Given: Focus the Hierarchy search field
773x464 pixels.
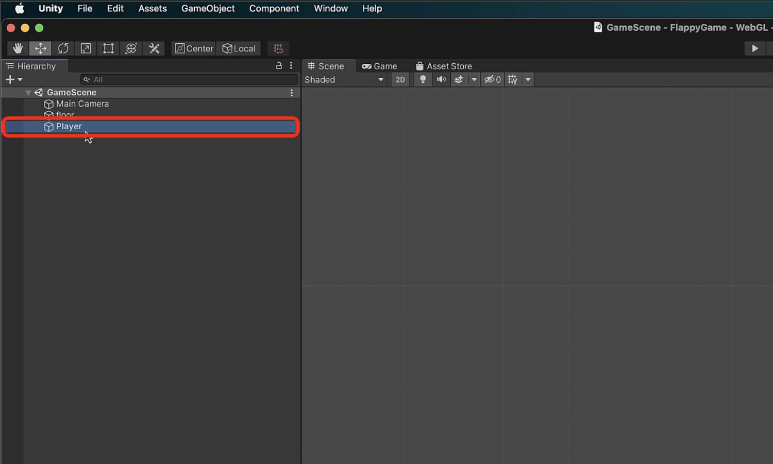Looking at the screenshot, I should [189, 79].
